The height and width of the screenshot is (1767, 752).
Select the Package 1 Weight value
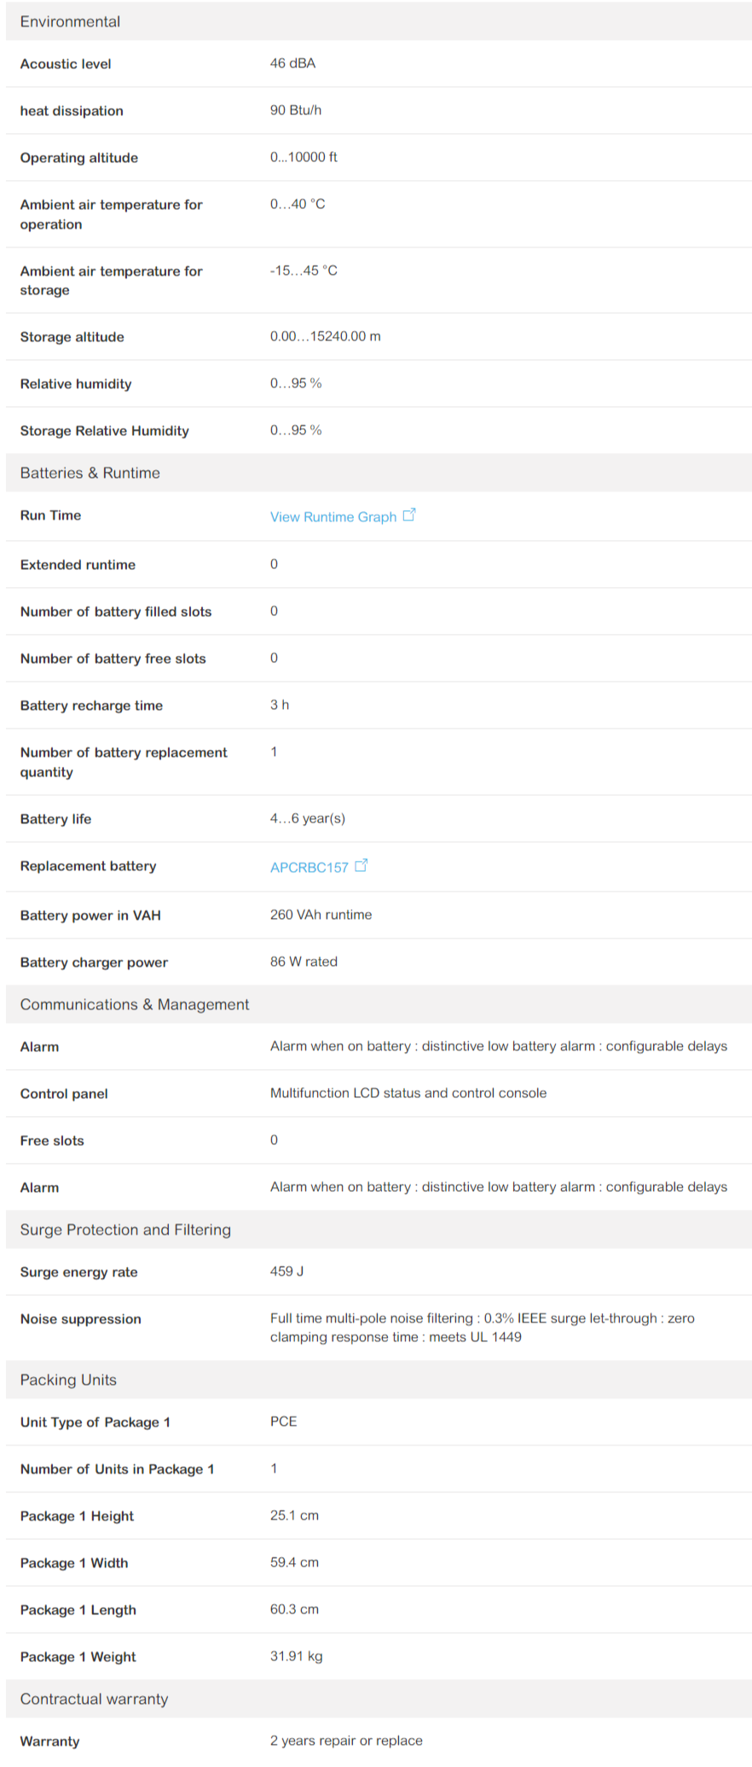coord(297,1656)
